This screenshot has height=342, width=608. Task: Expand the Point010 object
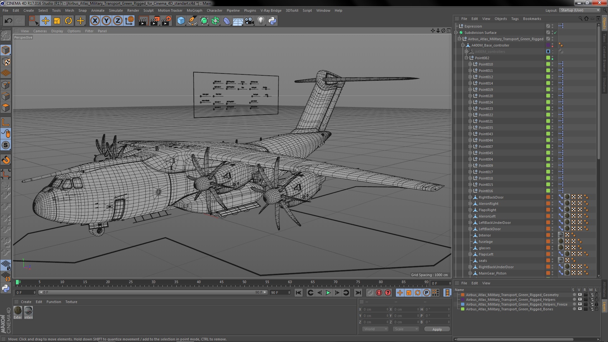(470, 64)
